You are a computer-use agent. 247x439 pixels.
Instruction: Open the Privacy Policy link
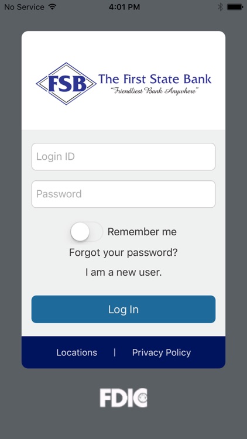point(162,352)
